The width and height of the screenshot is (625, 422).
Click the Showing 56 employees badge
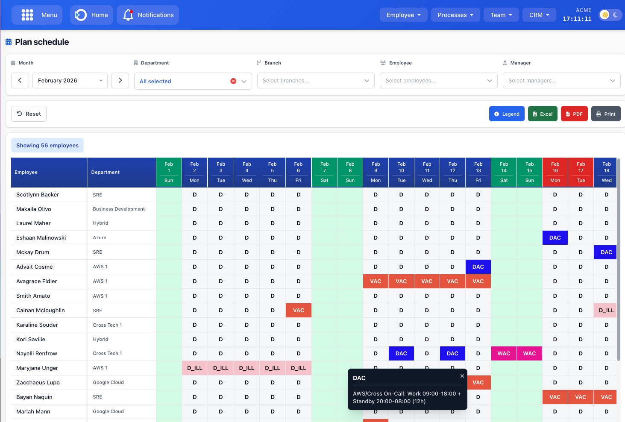(47, 145)
